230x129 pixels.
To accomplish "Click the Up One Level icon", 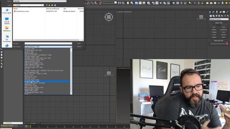I will pos(50,5).
